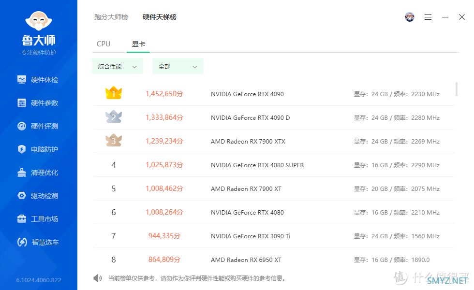Click rank number 5

[114, 188]
